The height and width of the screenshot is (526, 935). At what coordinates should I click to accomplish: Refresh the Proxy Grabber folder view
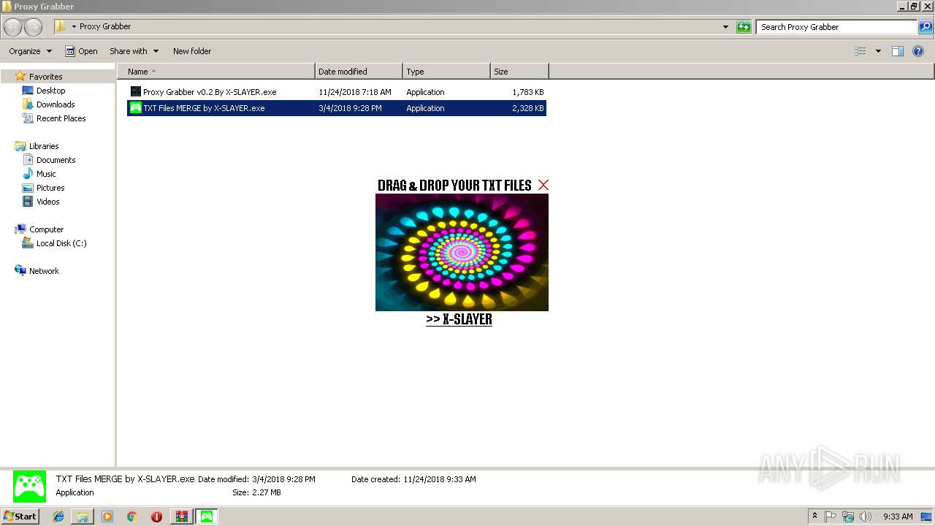pyautogui.click(x=744, y=27)
